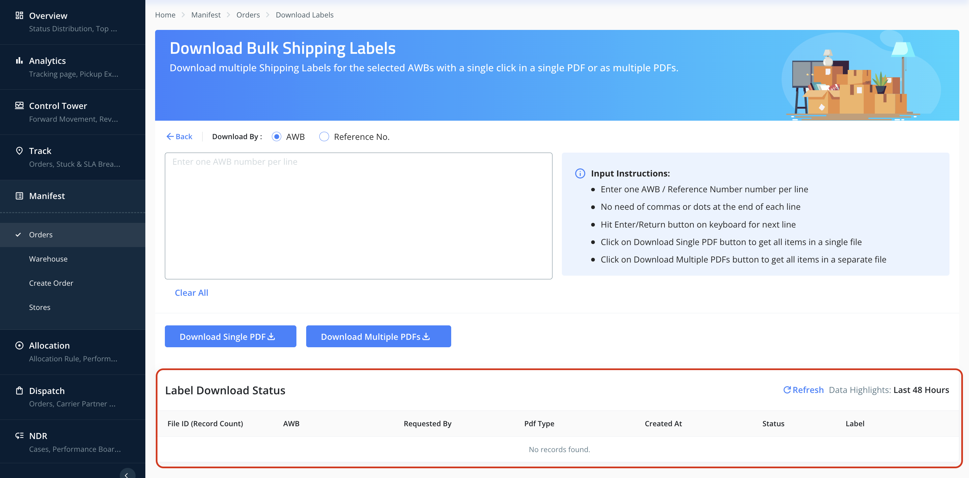Open the Create Order submenu item
Image resolution: width=969 pixels, height=478 pixels.
[x=51, y=283]
